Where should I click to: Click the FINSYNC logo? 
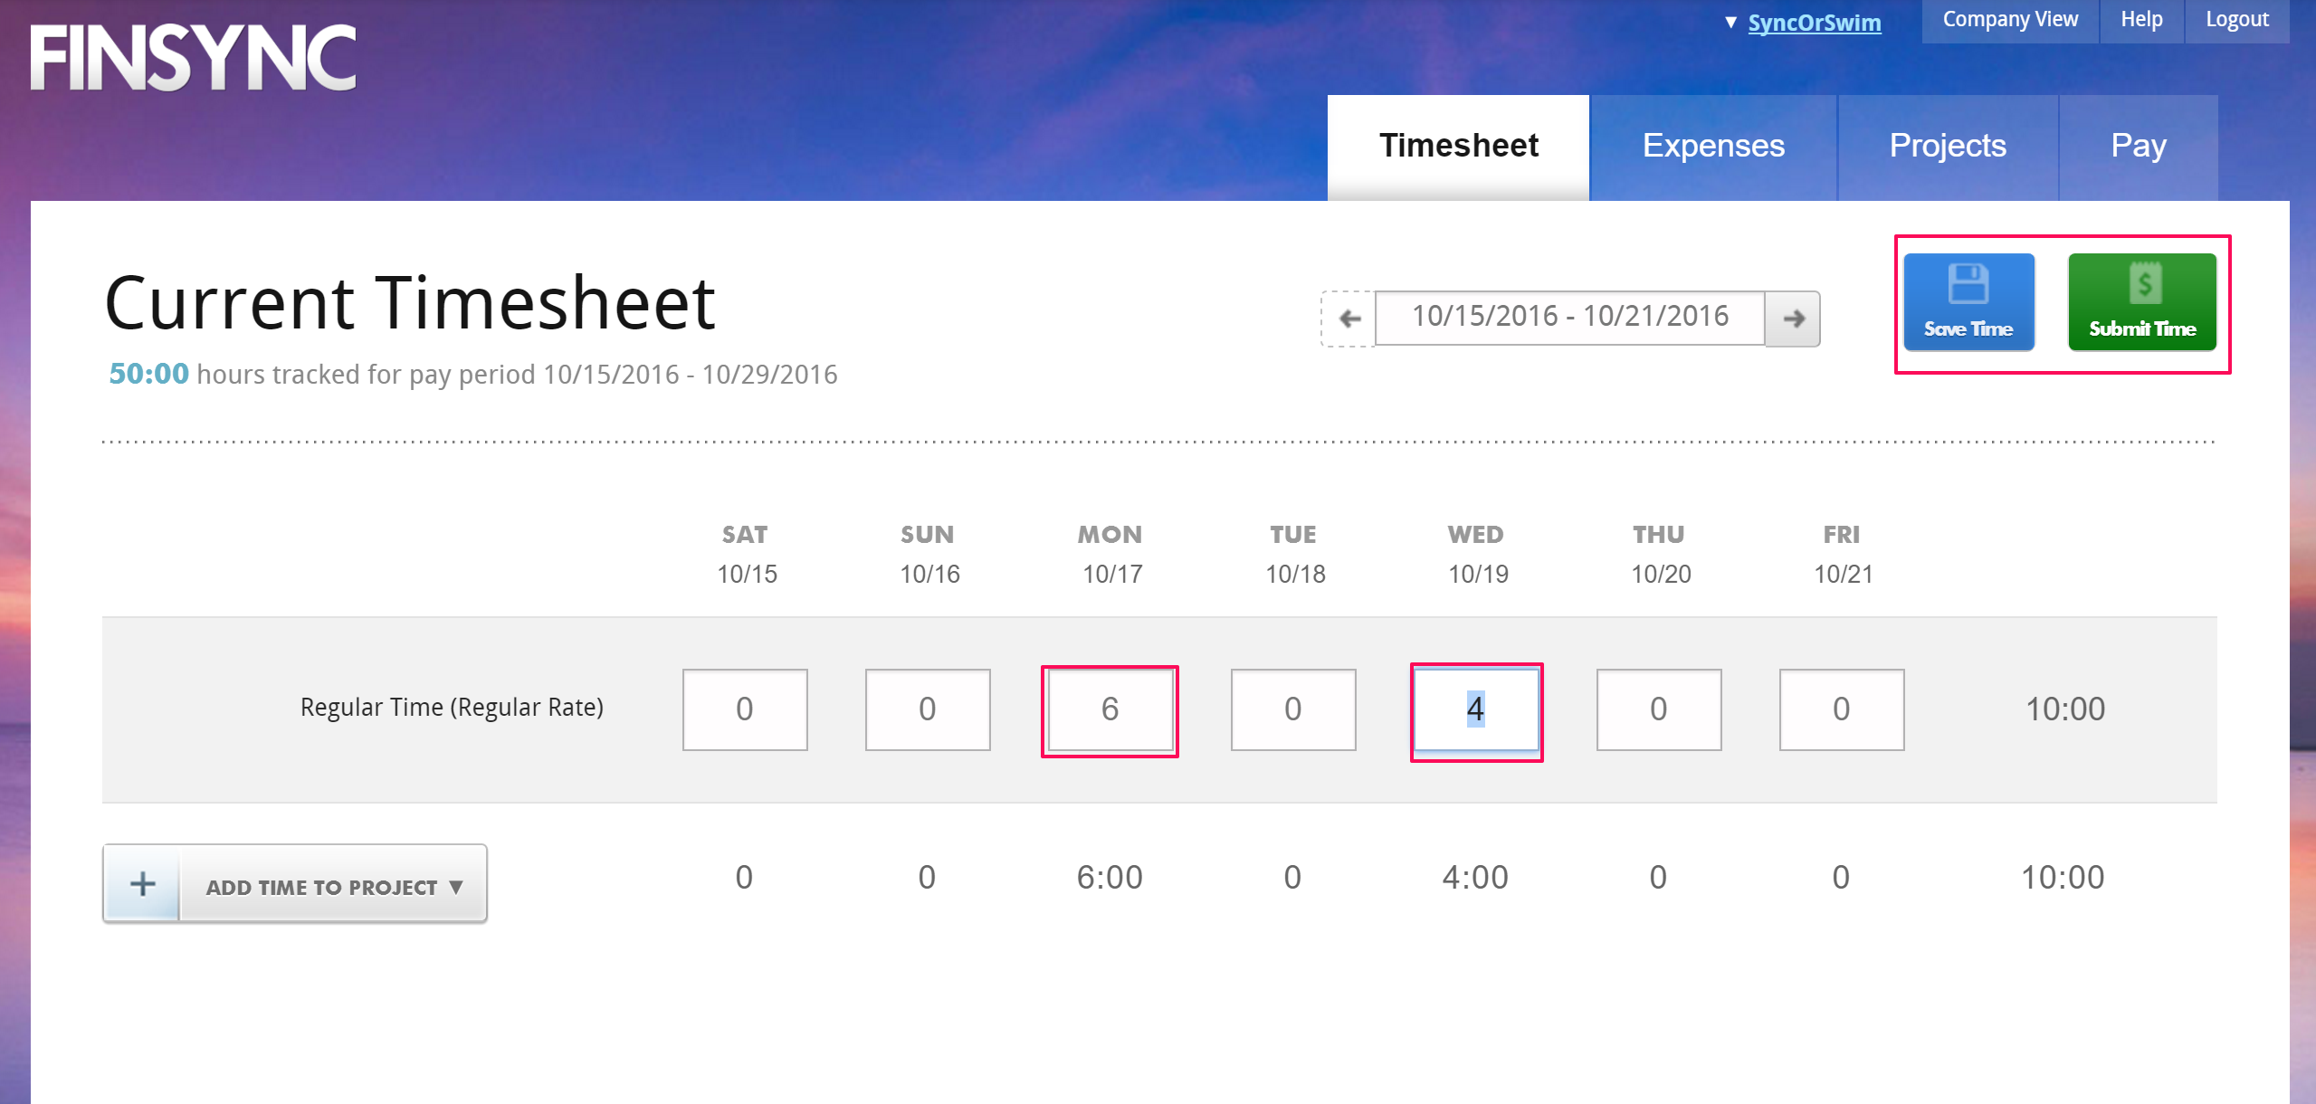click(x=194, y=58)
